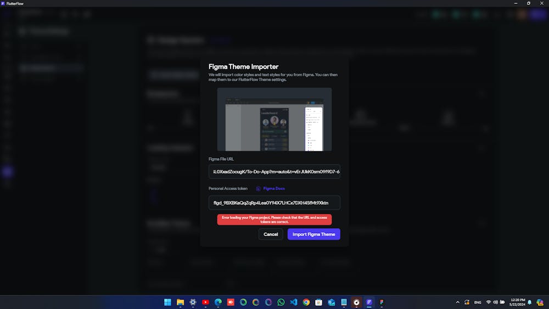
Task: Click the Figma preview thumbnail image
Action: 274,119
